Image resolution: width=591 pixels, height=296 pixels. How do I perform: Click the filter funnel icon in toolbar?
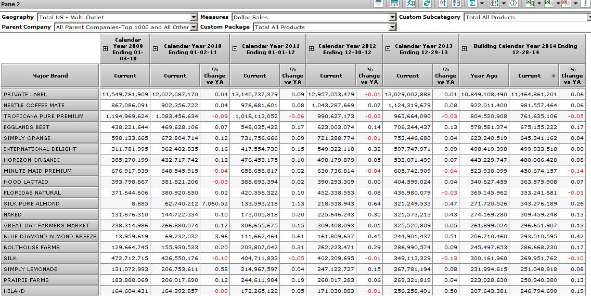(379, 4)
